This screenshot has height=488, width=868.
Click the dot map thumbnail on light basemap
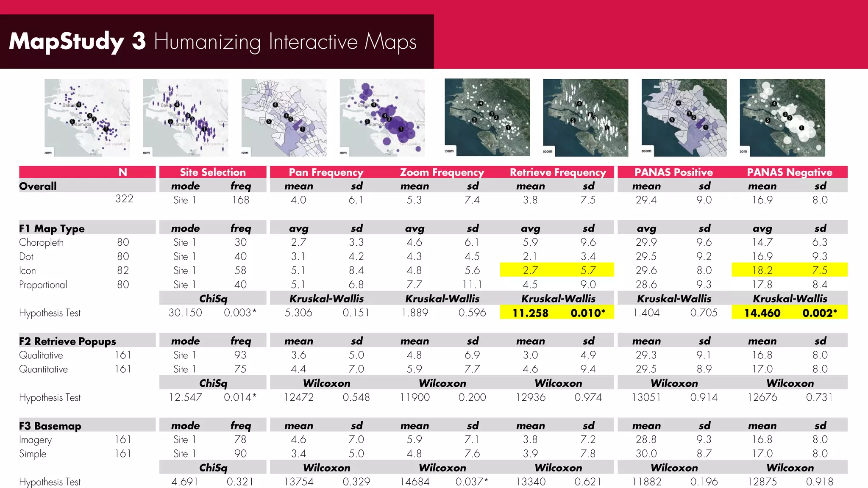pyautogui.click(x=87, y=117)
